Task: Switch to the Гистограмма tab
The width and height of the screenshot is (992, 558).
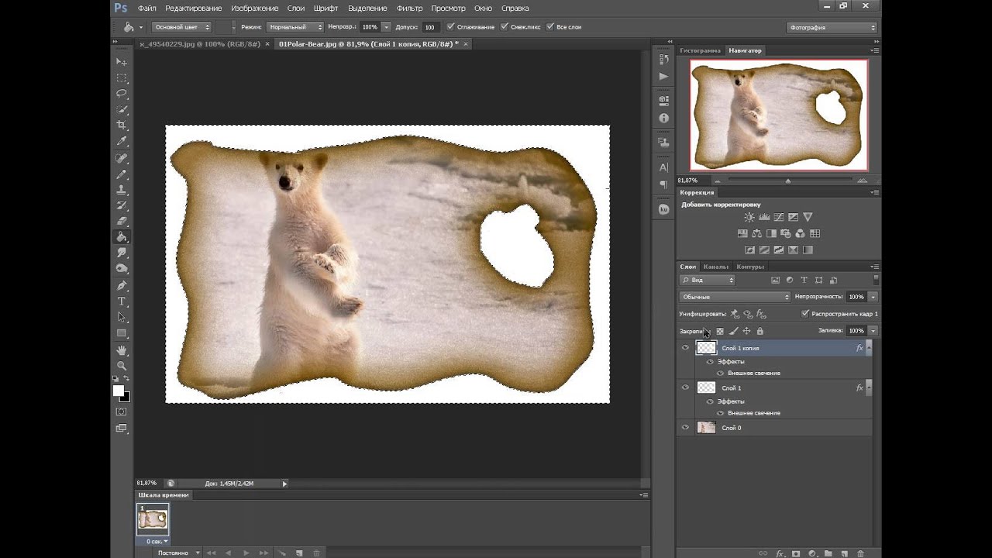Action: tap(700, 50)
